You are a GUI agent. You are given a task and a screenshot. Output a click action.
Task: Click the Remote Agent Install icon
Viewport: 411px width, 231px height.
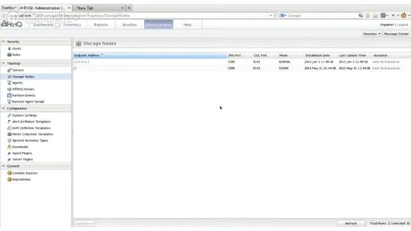pos(9,101)
